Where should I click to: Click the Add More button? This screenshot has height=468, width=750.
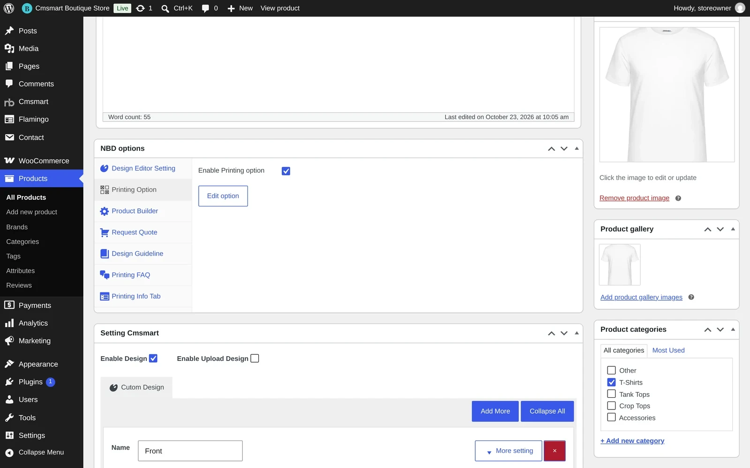(x=495, y=411)
